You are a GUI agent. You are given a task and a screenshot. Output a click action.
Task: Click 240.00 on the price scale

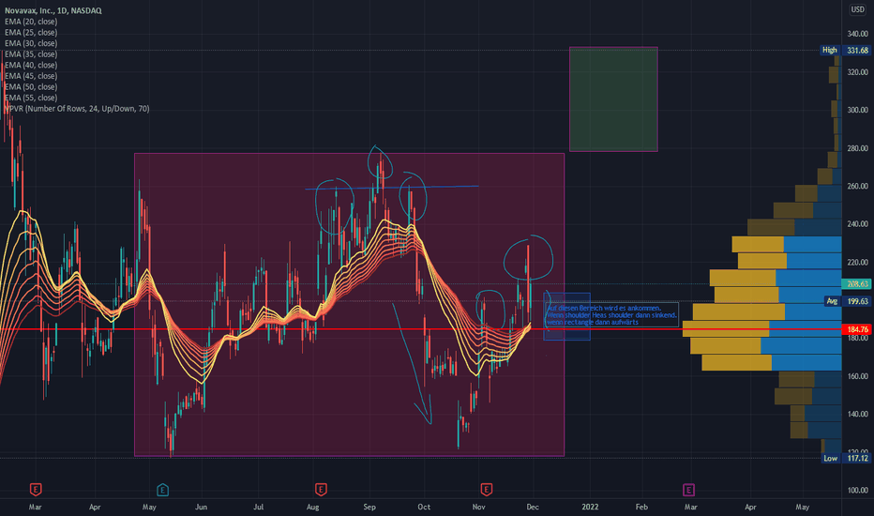click(858, 224)
